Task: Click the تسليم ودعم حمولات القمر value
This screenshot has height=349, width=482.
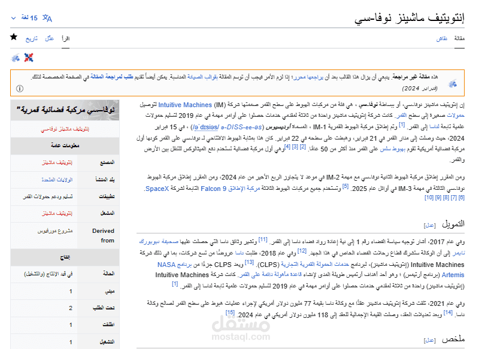Action: (x=48, y=196)
